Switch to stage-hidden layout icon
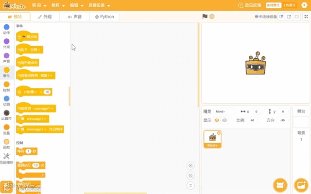 [297, 16]
